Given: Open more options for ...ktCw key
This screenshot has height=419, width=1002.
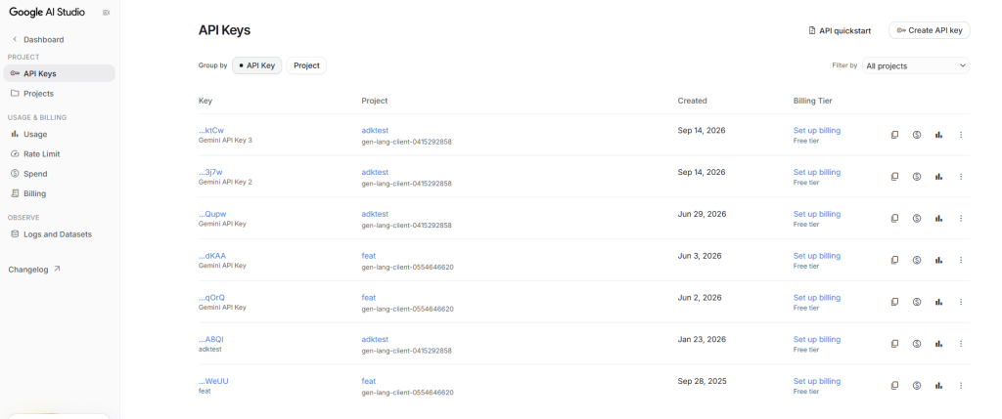Looking at the screenshot, I should pos(961,135).
